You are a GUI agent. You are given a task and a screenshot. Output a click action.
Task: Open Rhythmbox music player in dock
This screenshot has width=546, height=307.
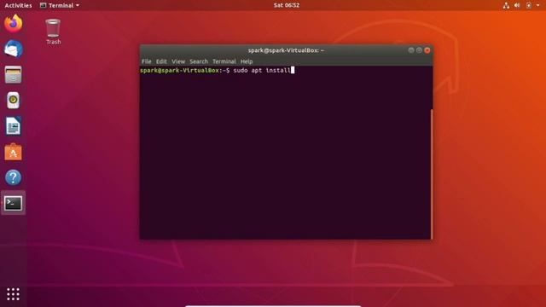click(x=14, y=101)
